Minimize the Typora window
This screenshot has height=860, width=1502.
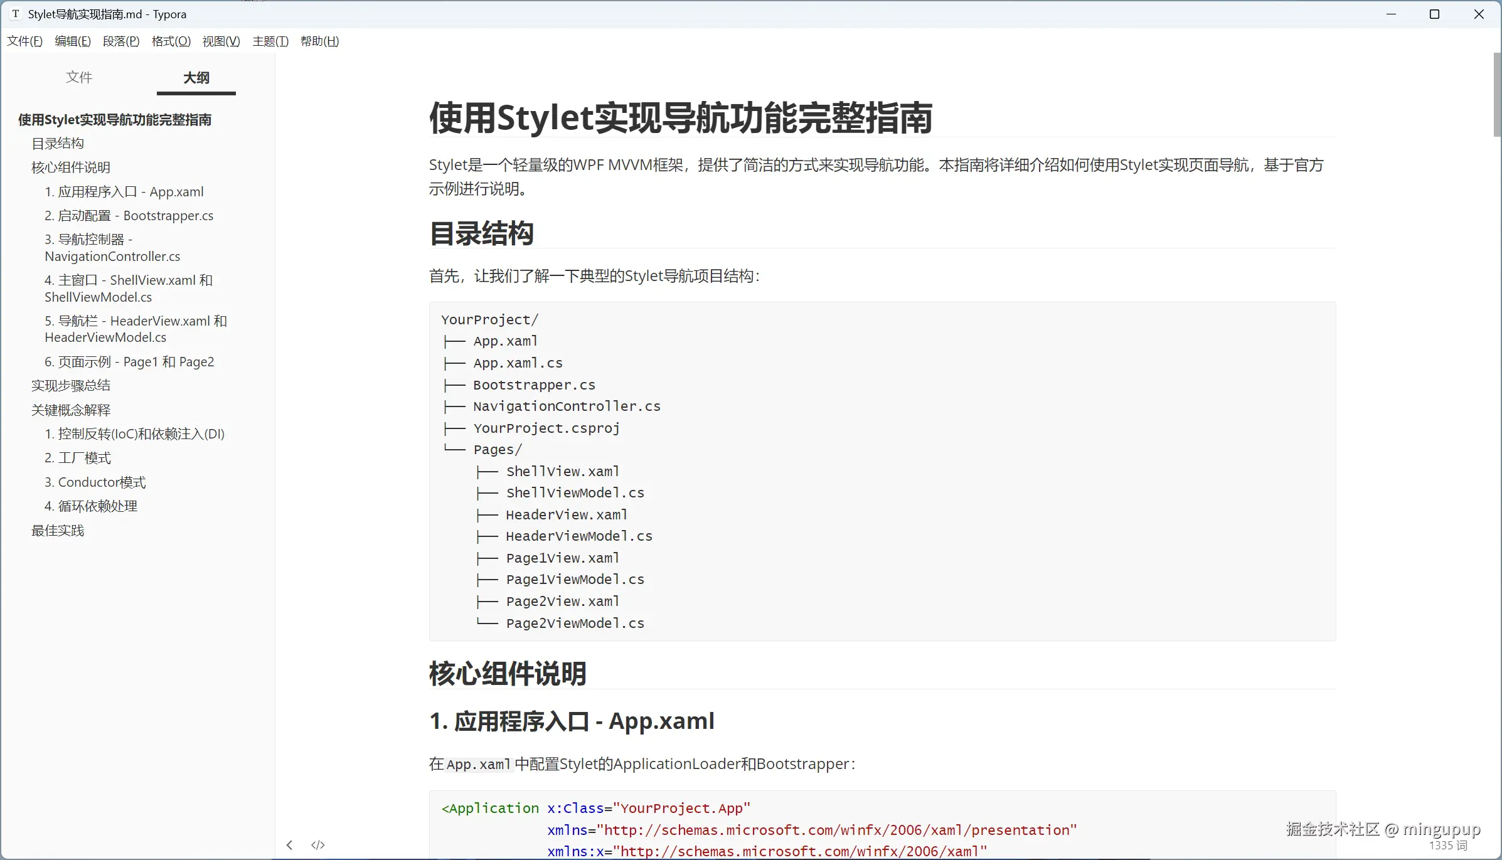point(1391,14)
